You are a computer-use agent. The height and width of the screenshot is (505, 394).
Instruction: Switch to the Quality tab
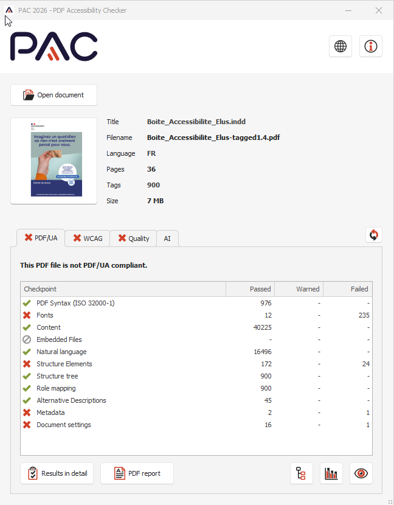click(133, 239)
